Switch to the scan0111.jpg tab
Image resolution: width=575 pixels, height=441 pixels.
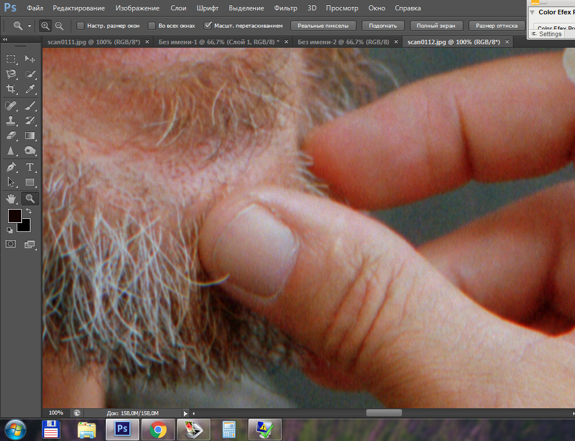pyautogui.click(x=94, y=42)
